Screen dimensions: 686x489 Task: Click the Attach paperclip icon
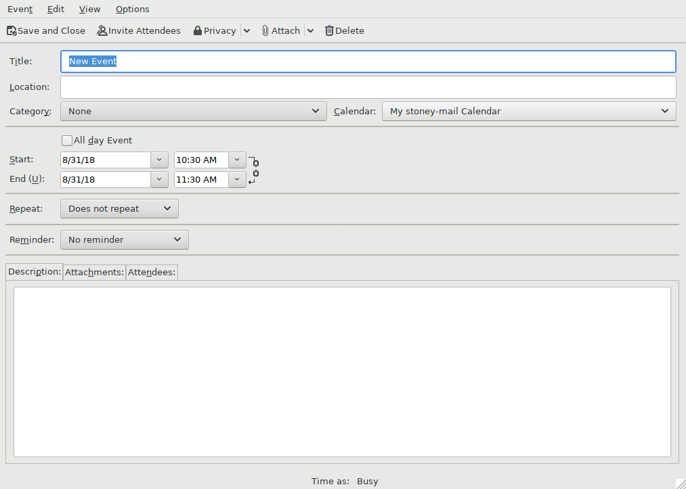click(x=265, y=30)
